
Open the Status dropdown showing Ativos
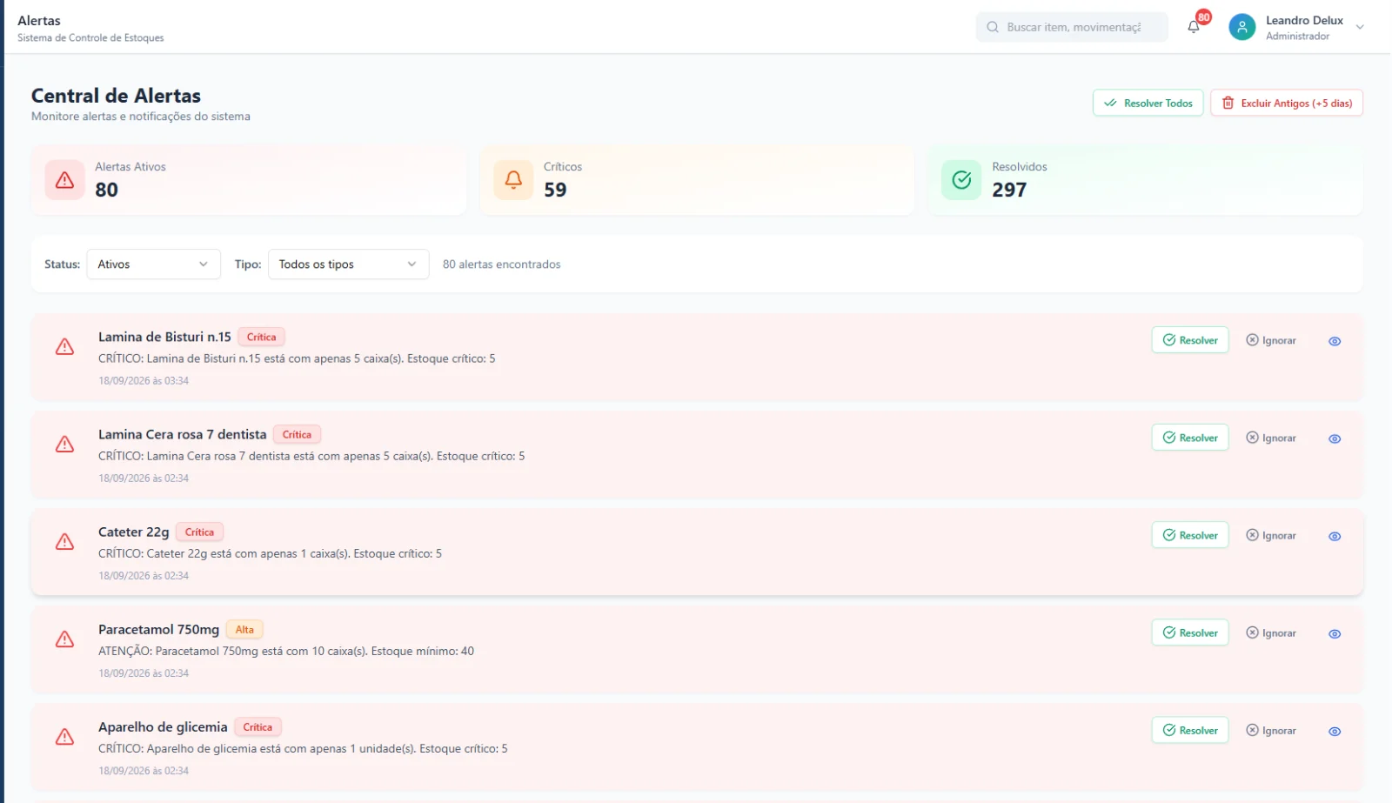point(153,264)
